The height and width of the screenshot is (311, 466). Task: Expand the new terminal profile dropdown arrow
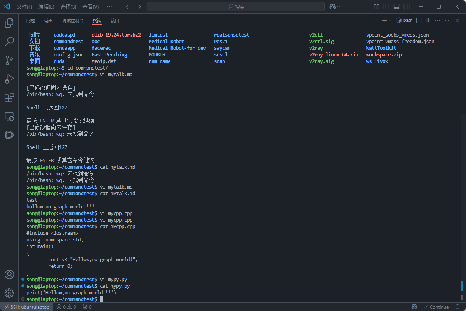coord(390,21)
